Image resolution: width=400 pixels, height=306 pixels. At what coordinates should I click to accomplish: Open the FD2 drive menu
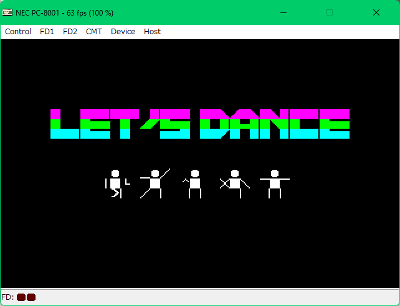[x=70, y=32]
